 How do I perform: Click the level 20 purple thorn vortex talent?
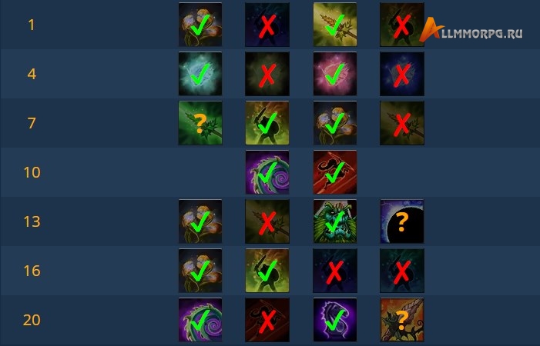click(200, 320)
